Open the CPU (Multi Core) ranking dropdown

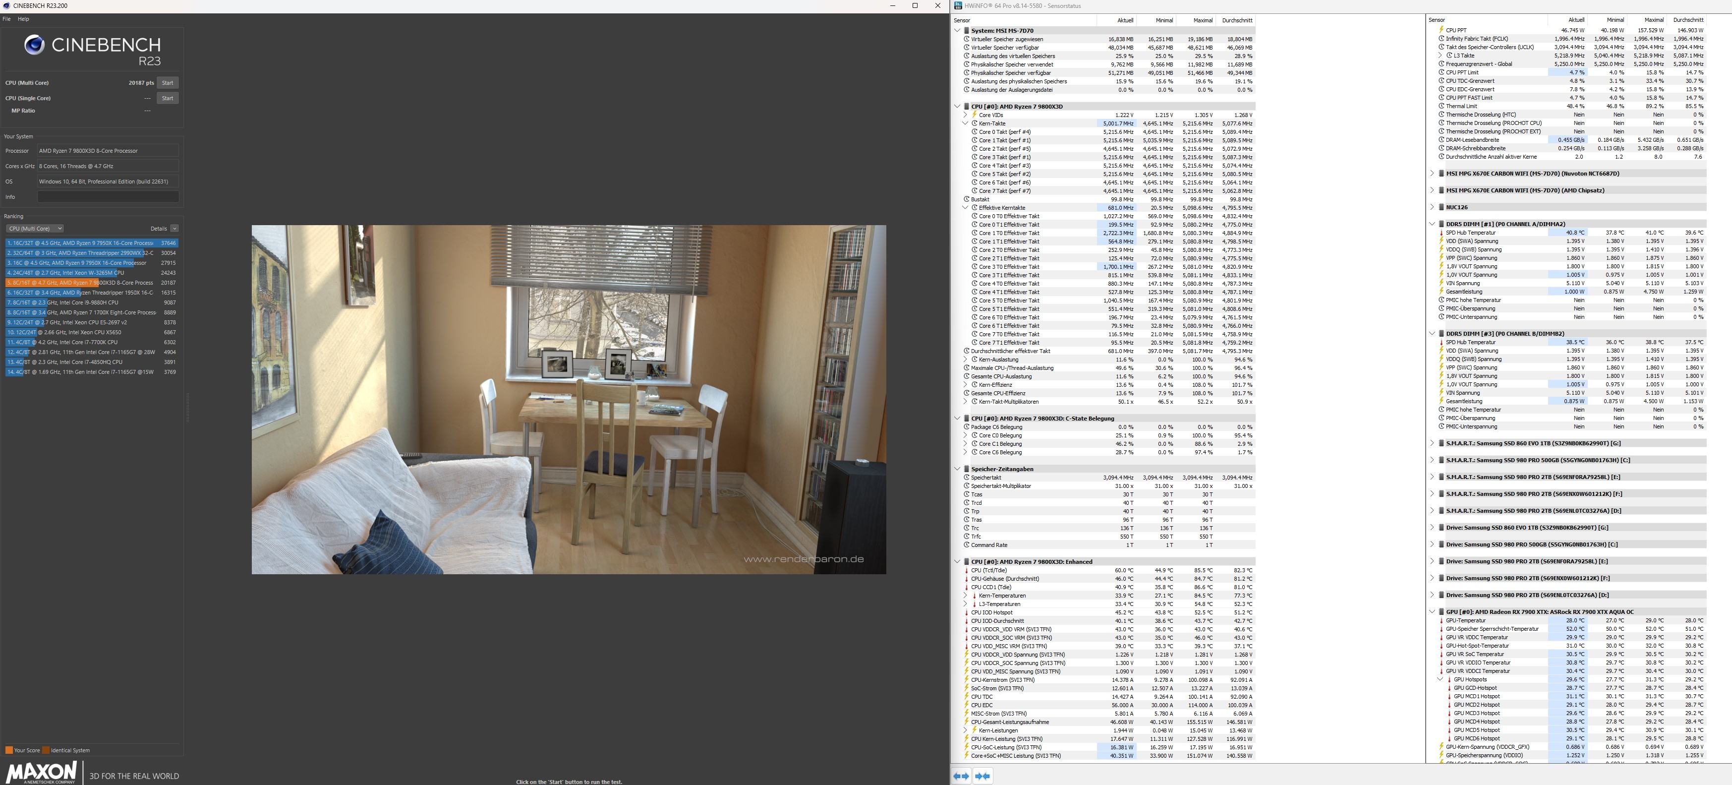point(34,229)
